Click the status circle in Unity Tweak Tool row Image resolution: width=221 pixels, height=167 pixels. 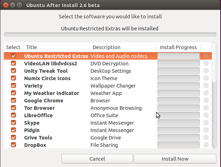click(x=206, y=71)
